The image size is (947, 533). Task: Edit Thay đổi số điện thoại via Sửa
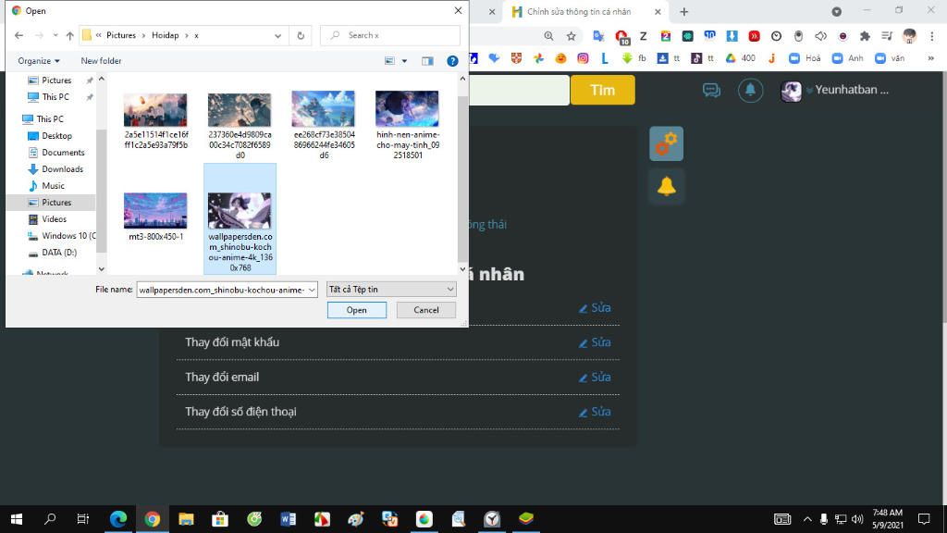595,412
